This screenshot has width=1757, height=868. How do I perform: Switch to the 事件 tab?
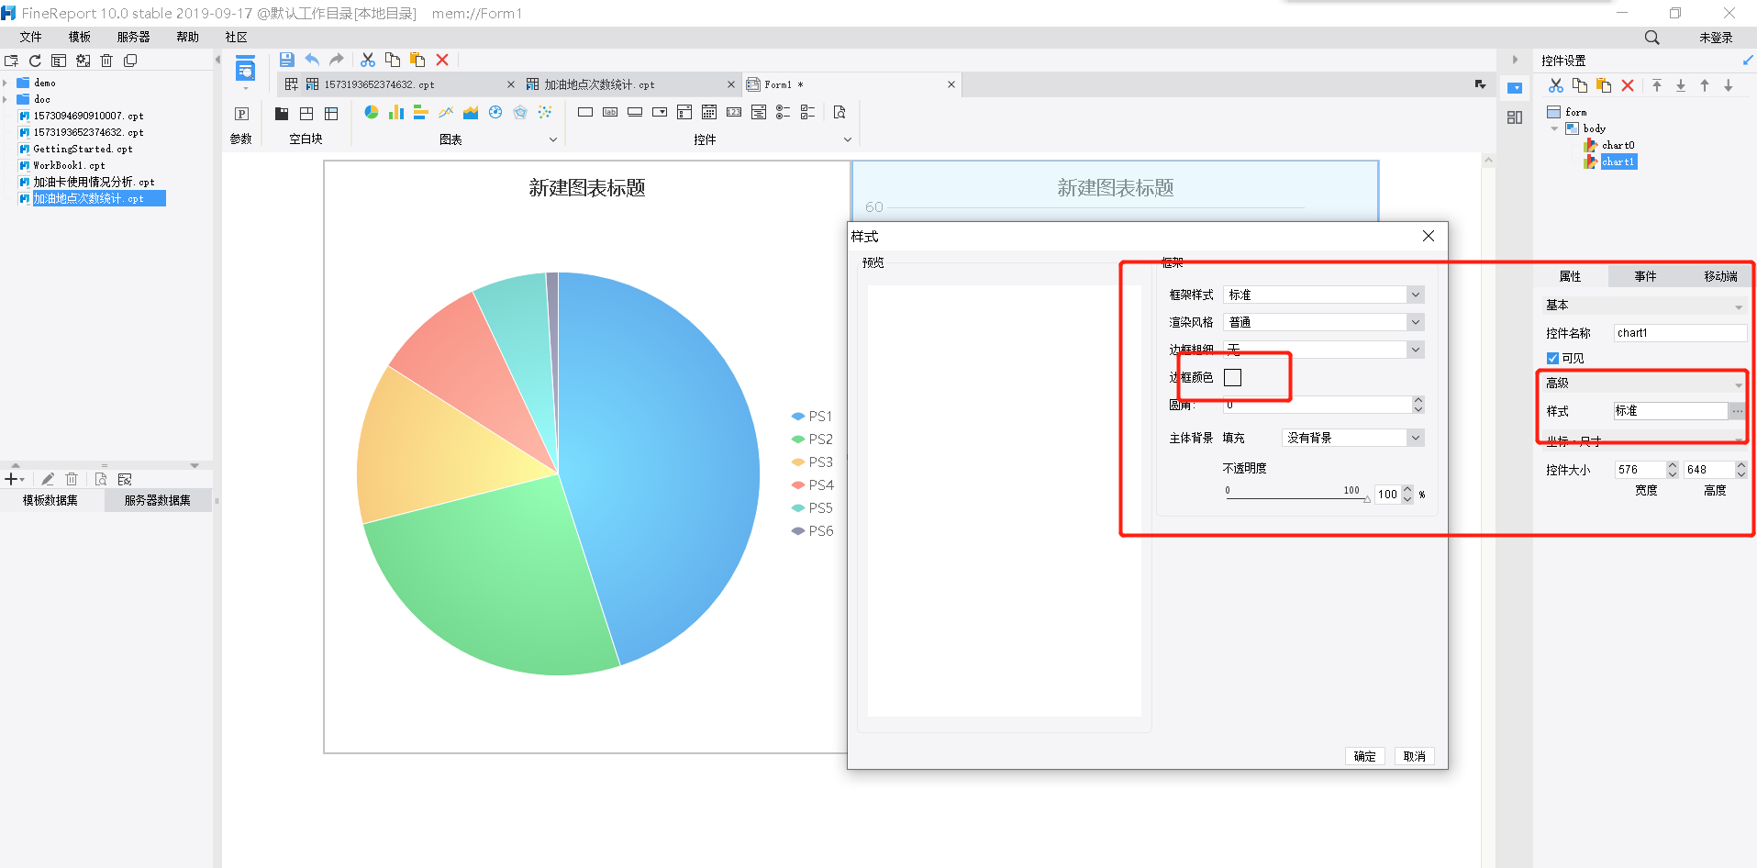1645,276
